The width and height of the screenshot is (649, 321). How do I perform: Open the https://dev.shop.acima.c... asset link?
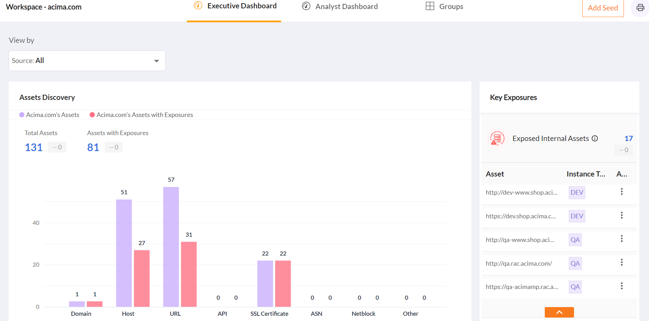[x=521, y=216]
